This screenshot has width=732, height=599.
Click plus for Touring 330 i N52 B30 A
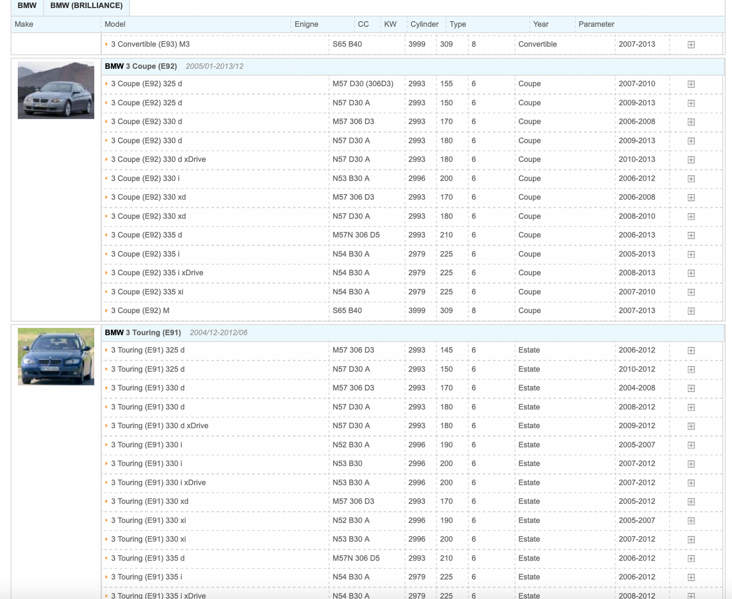coord(691,445)
